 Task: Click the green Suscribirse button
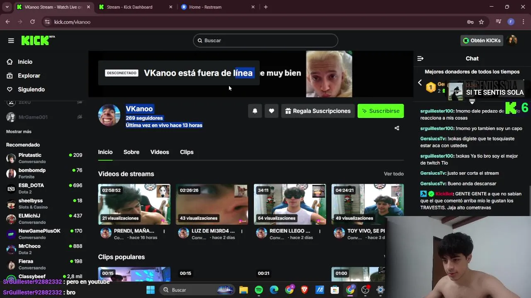[x=380, y=111]
